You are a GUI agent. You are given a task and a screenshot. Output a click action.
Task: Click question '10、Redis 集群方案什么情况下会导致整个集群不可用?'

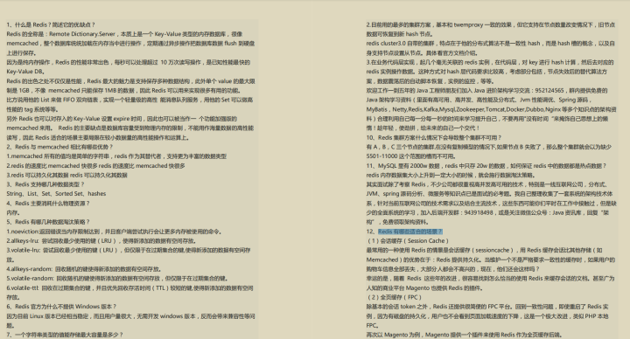[x=434, y=137]
